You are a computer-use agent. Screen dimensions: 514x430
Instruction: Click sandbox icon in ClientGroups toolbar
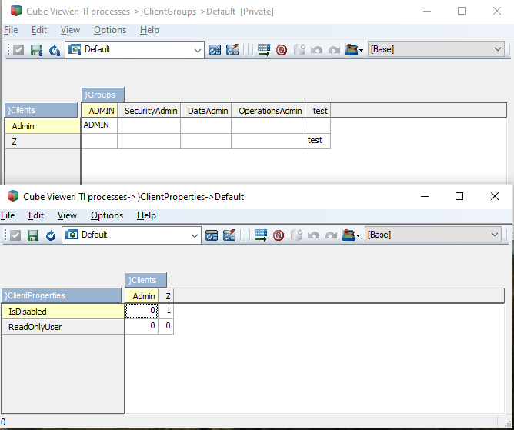coord(354,50)
